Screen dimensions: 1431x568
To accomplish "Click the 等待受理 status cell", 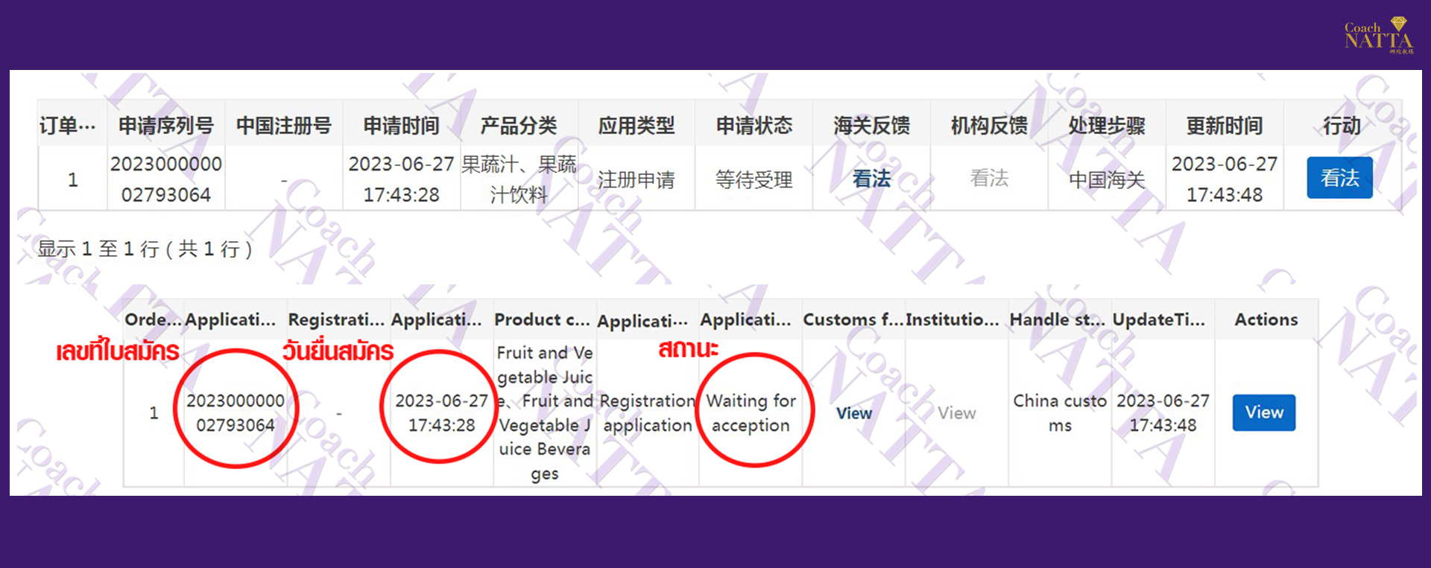I will click(x=754, y=179).
